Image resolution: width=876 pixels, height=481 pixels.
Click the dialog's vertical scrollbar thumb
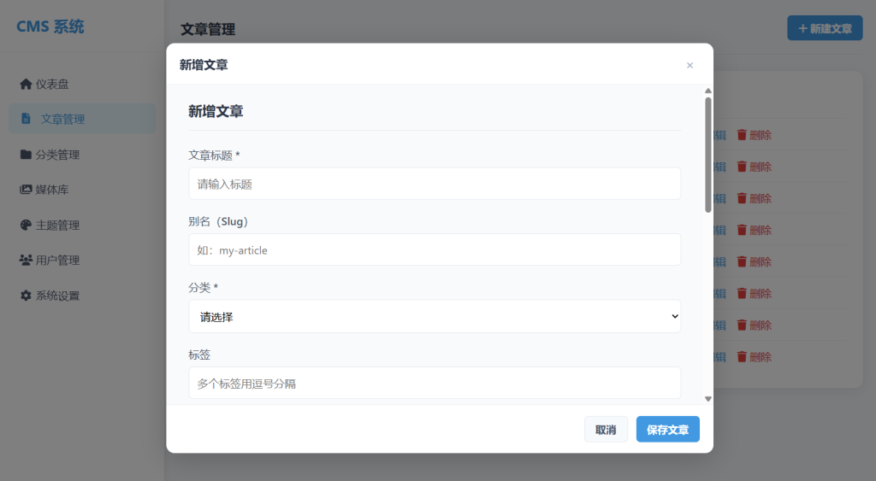[x=708, y=154]
